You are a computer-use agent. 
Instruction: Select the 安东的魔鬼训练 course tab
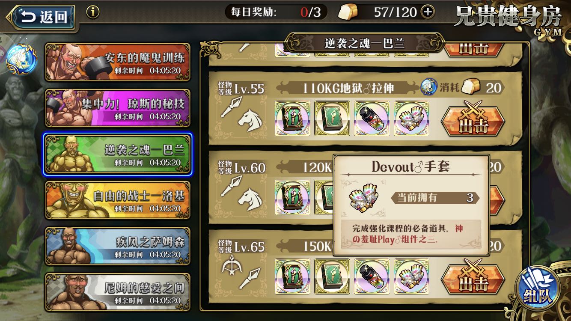point(118,62)
